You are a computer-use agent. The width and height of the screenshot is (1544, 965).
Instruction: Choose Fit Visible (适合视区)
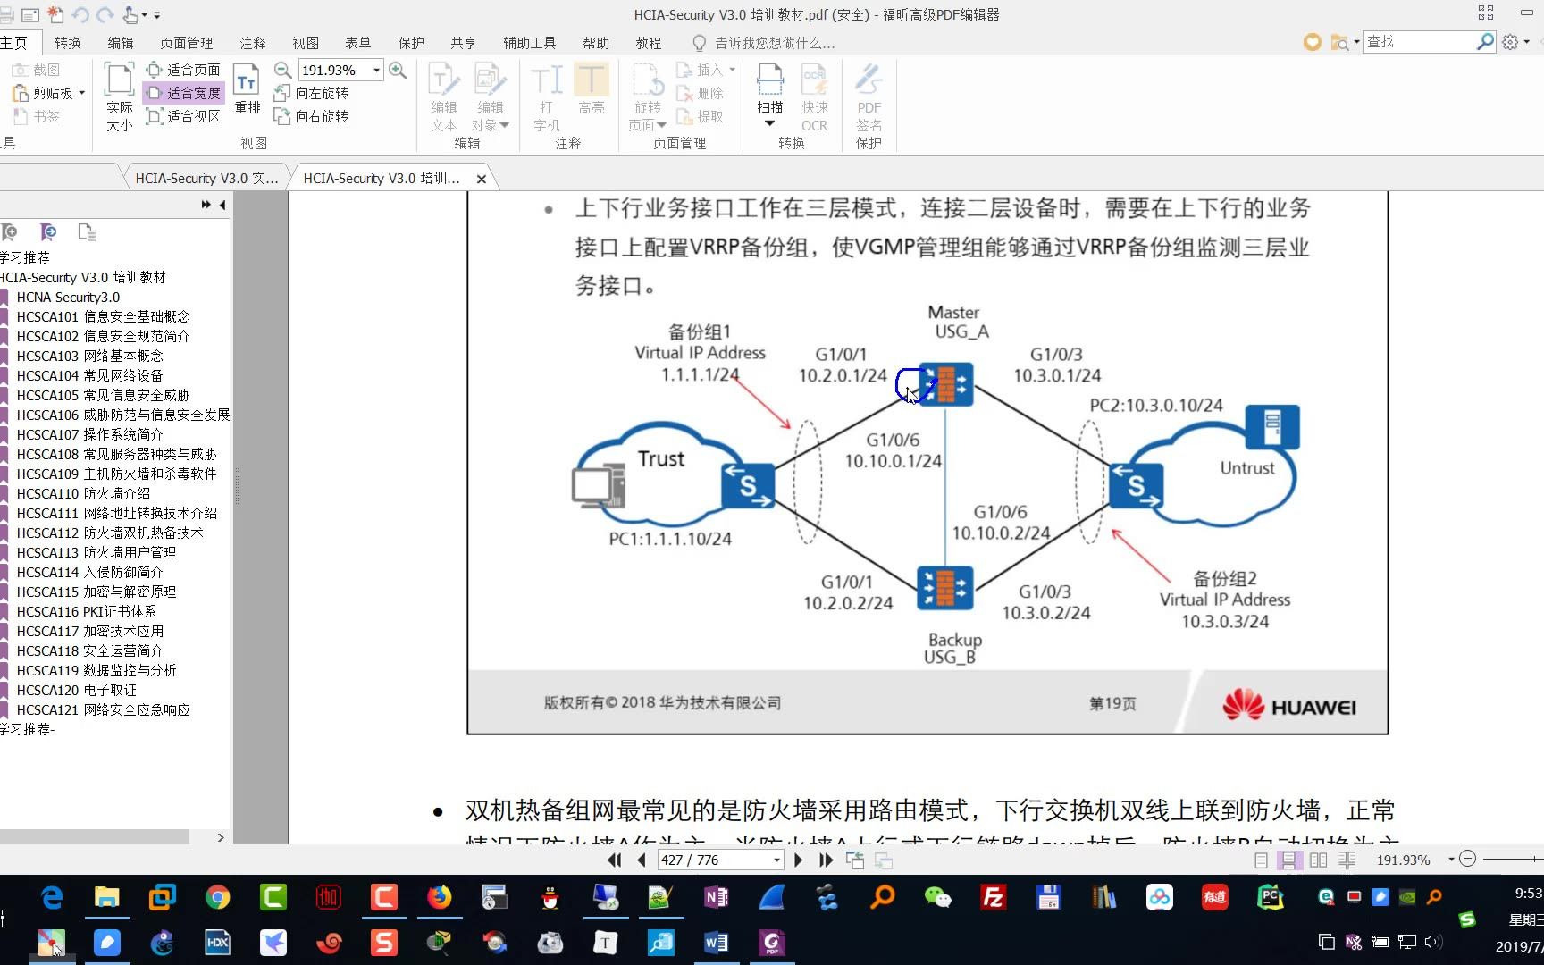tap(184, 116)
